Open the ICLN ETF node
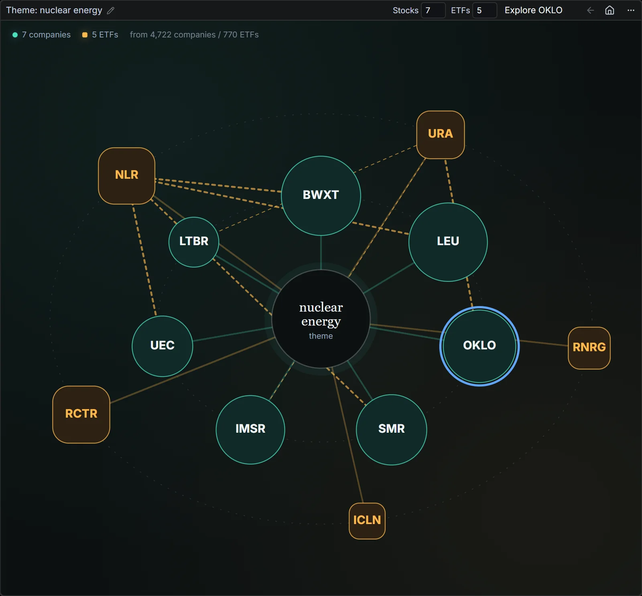Viewport: 642px width, 596px height. (x=367, y=521)
